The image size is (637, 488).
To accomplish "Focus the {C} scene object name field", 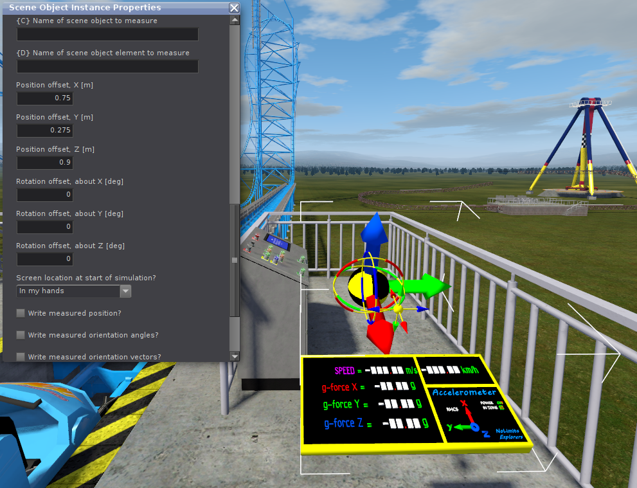I will 107,35.
